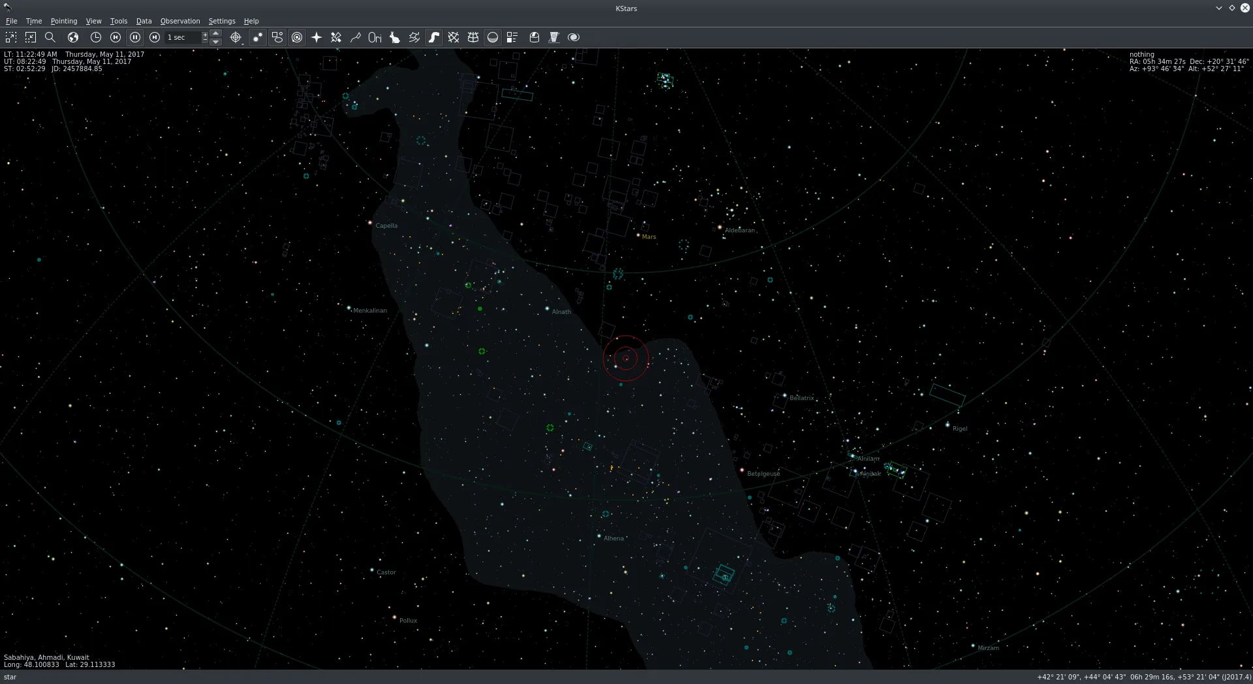Screen dimensions: 1253x684
Task: Set geographic location using the globe icon
Action: 72,37
